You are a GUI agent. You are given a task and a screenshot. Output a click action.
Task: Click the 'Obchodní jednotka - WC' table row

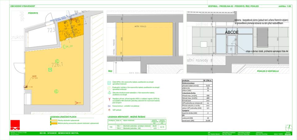pyautogui.click(x=137, y=128)
